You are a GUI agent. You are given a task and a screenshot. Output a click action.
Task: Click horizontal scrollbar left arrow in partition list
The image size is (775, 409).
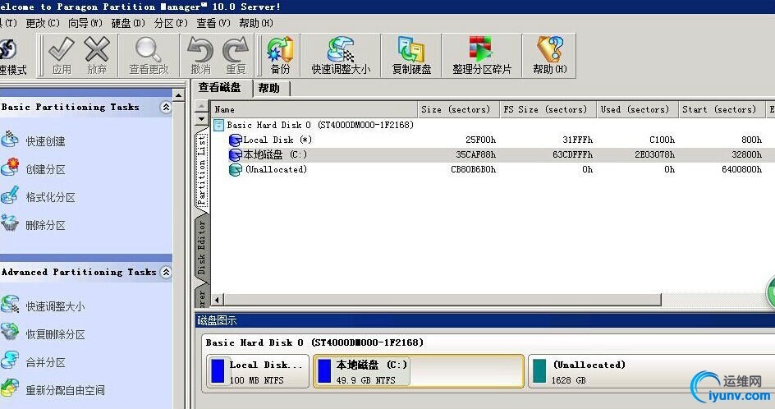(x=217, y=300)
